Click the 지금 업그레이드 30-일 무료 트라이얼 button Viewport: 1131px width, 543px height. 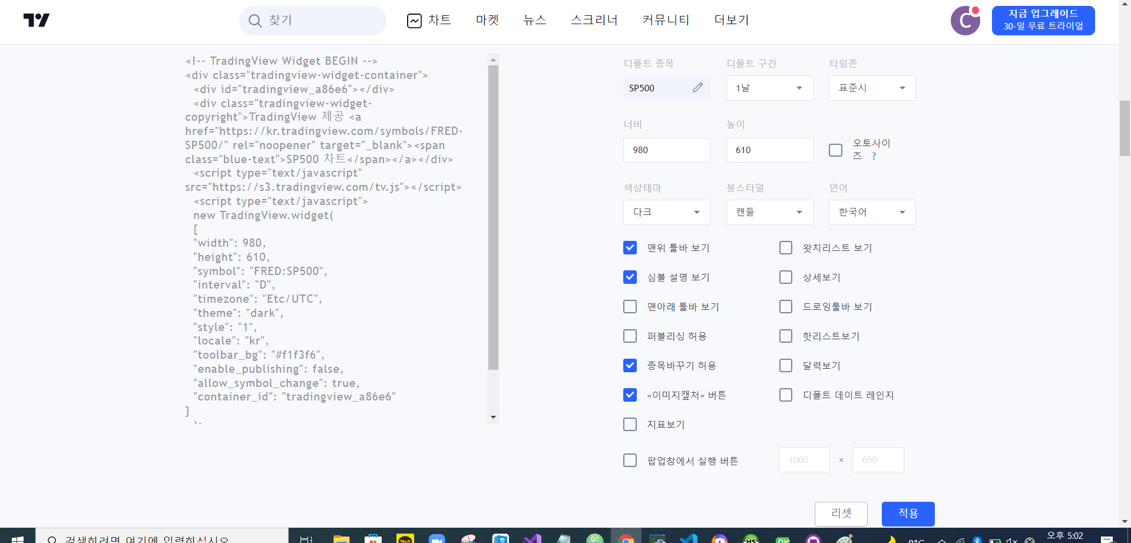1043,21
